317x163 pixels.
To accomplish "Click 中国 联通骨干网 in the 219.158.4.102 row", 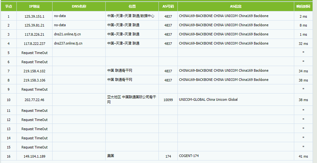I will [120, 71].
